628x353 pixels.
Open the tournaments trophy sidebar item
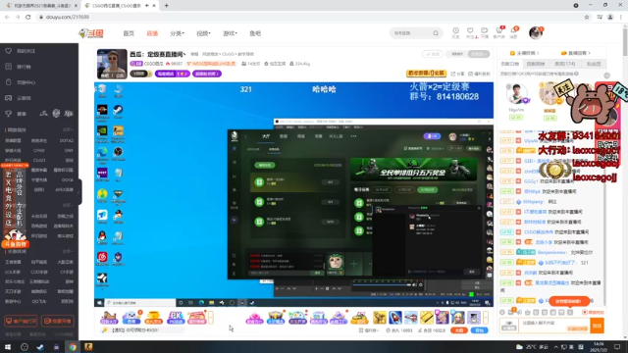9,114
